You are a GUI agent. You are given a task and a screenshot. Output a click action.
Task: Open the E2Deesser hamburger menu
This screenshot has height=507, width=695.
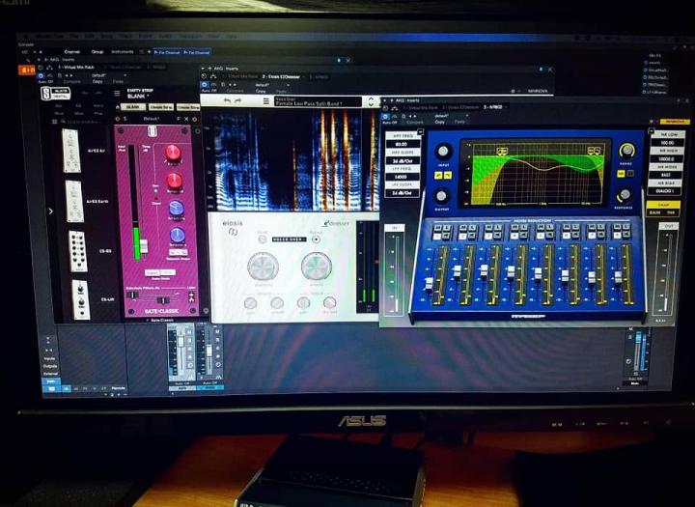(x=266, y=101)
